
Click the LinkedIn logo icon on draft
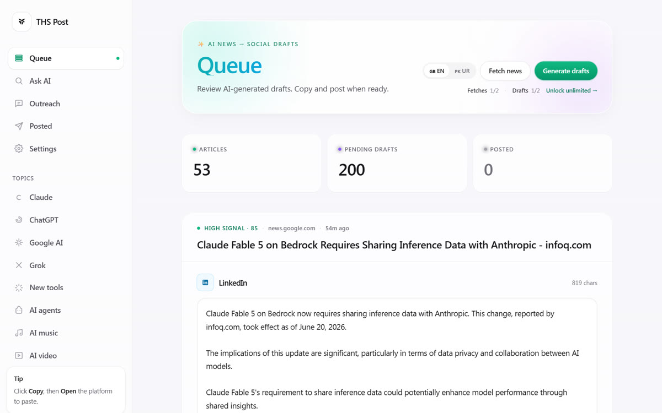tap(205, 282)
